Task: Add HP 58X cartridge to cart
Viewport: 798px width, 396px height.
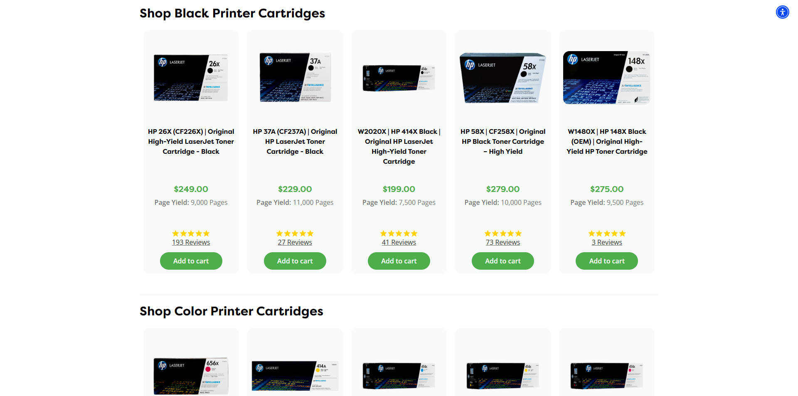Action: tap(503, 261)
